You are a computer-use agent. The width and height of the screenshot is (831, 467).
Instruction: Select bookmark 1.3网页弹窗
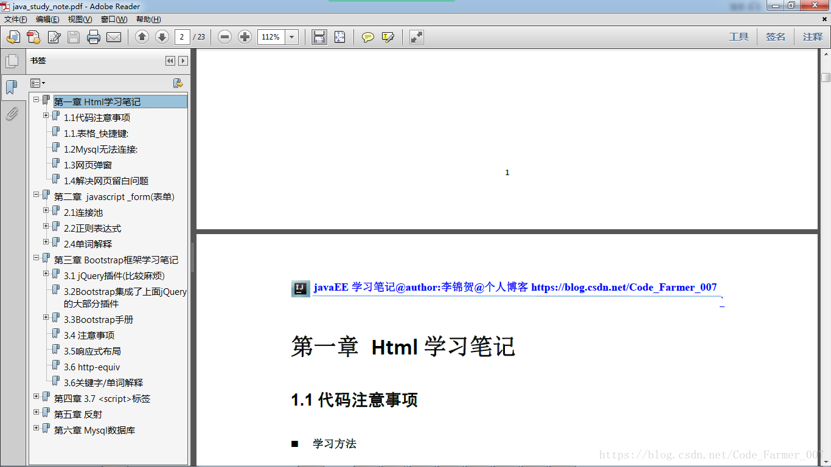click(x=88, y=165)
